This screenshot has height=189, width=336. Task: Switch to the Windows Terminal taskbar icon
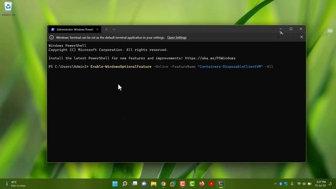pyautogui.click(x=221, y=184)
